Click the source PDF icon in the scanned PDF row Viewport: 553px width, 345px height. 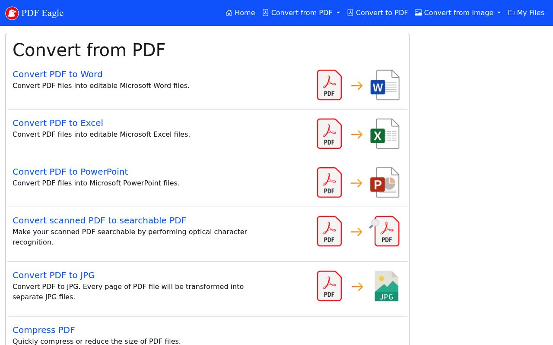click(x=329, y=231)
